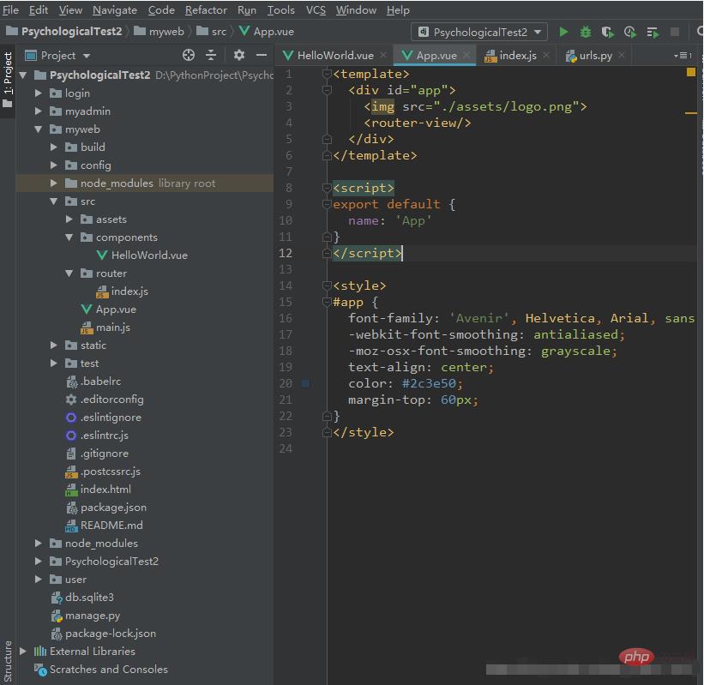The height and width of the screenshot is (685, 704).
Task: Expand the node_modules library root folder
Action: pyautogui.click(x=54, y=183)
